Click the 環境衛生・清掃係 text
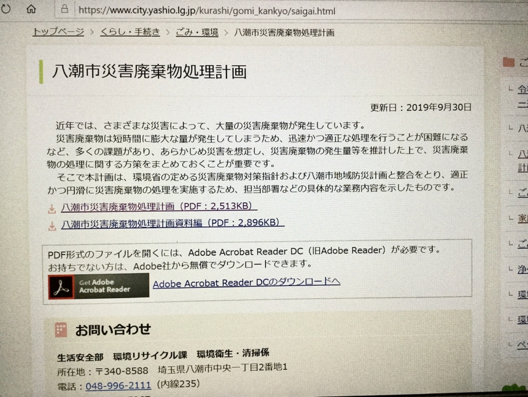Screen dimensions: 528x397 (x=233, y=353)
